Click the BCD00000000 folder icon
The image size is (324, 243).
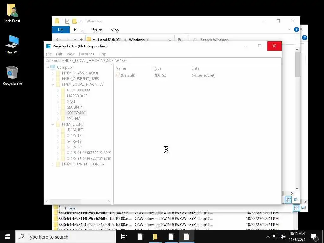63,90
